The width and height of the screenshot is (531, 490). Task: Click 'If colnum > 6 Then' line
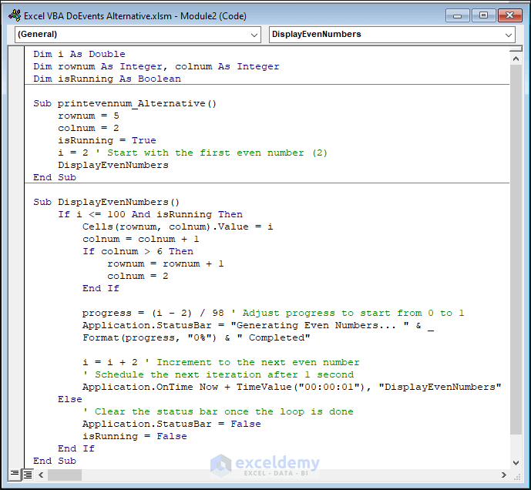click(138, 251)
